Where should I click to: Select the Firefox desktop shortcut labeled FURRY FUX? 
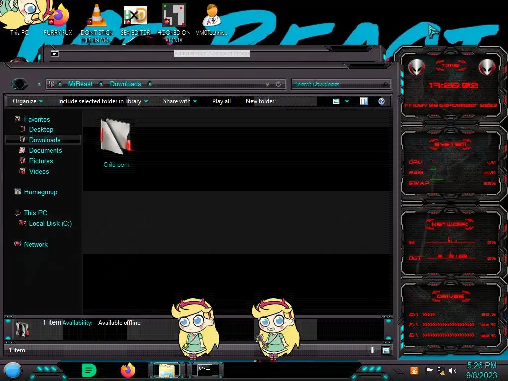[58, 20]
